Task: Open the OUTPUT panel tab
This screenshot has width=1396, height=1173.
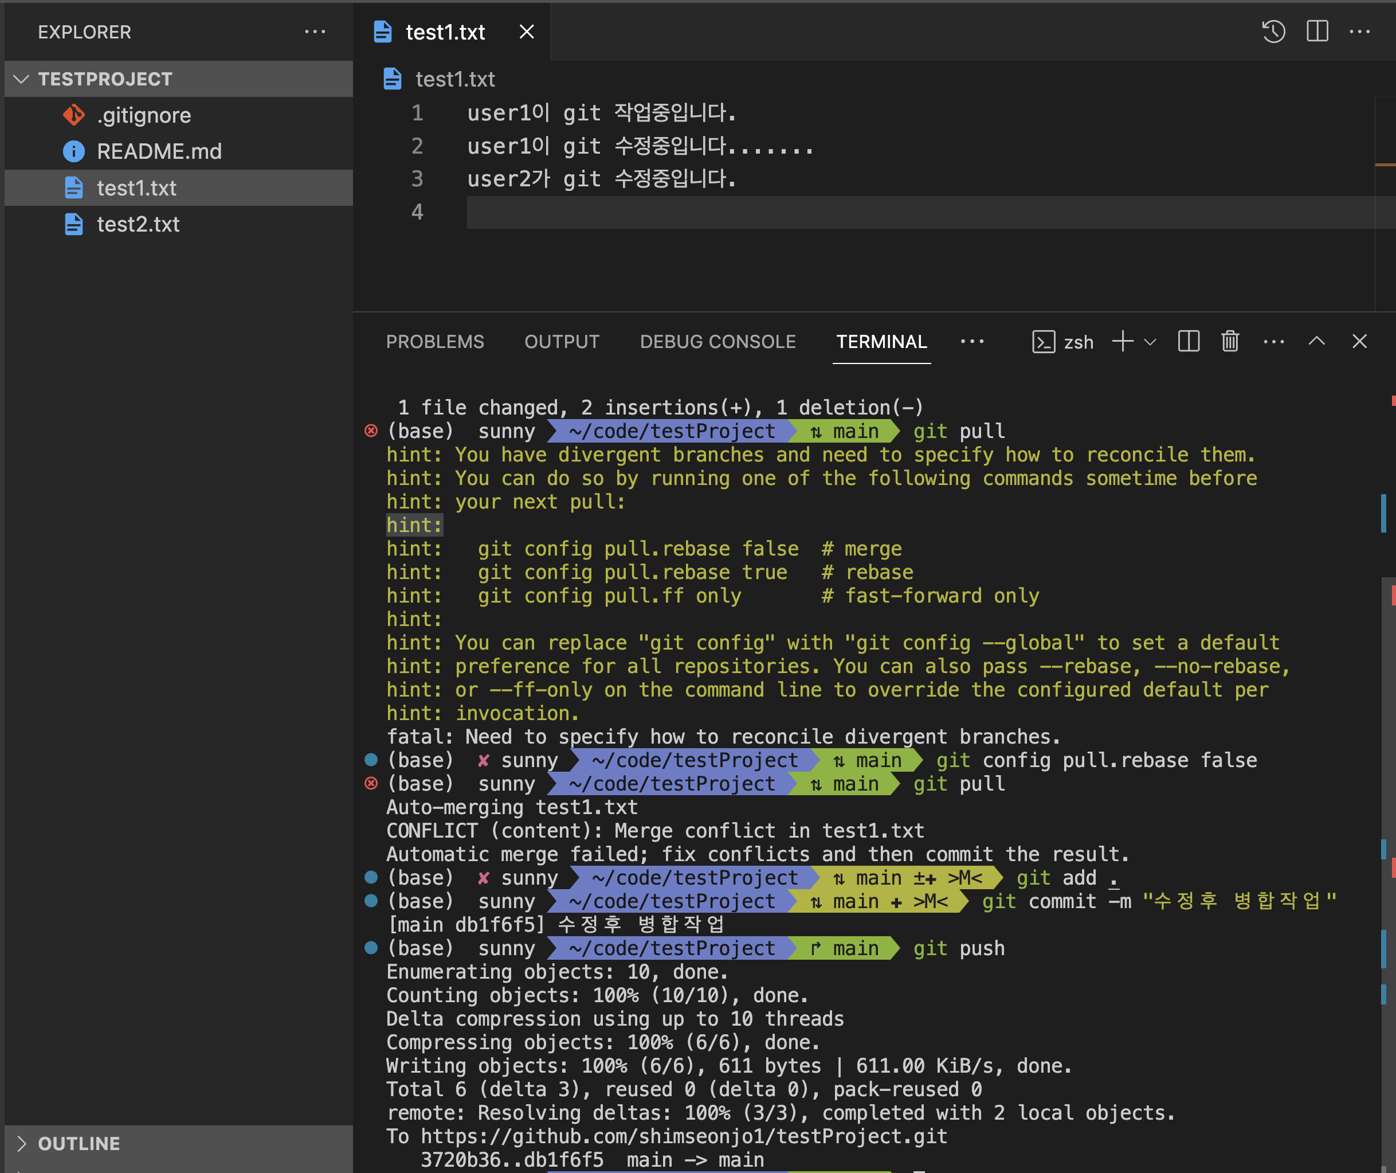Action: [562, 342]
